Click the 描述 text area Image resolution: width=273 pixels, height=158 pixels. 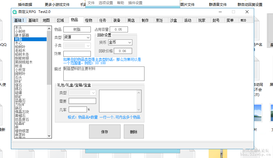pos(104,74)
